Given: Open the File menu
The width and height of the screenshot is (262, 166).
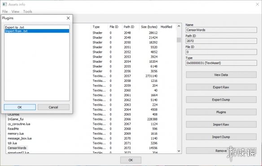Looking at the screenshot, I should click(x=5, y=12).
